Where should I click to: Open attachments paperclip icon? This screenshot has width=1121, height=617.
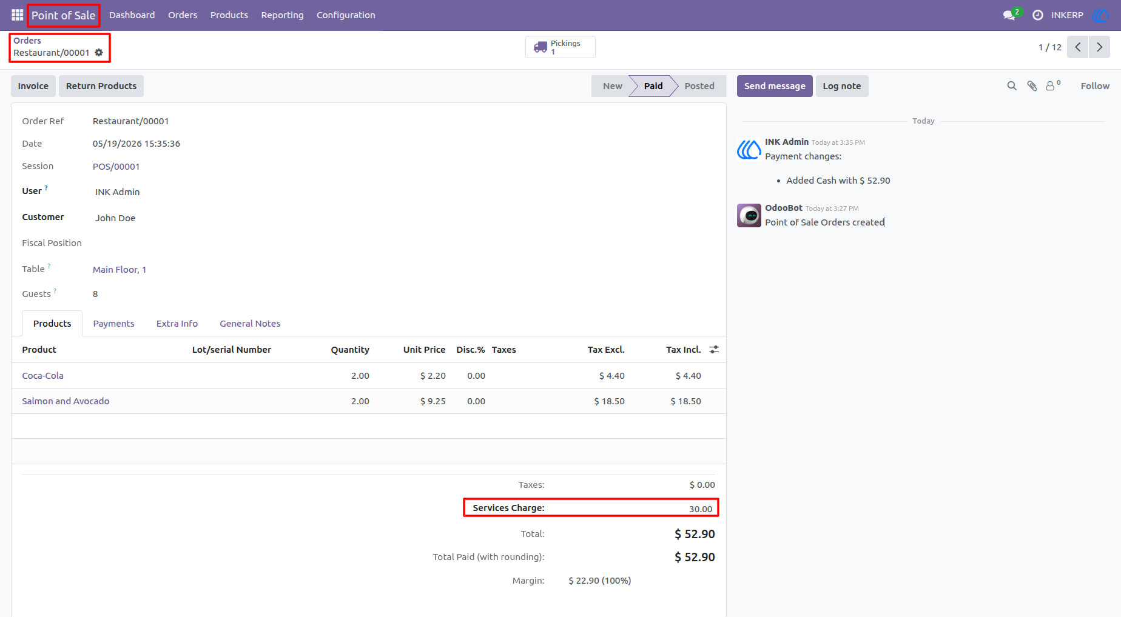[x=1032, y=86]
